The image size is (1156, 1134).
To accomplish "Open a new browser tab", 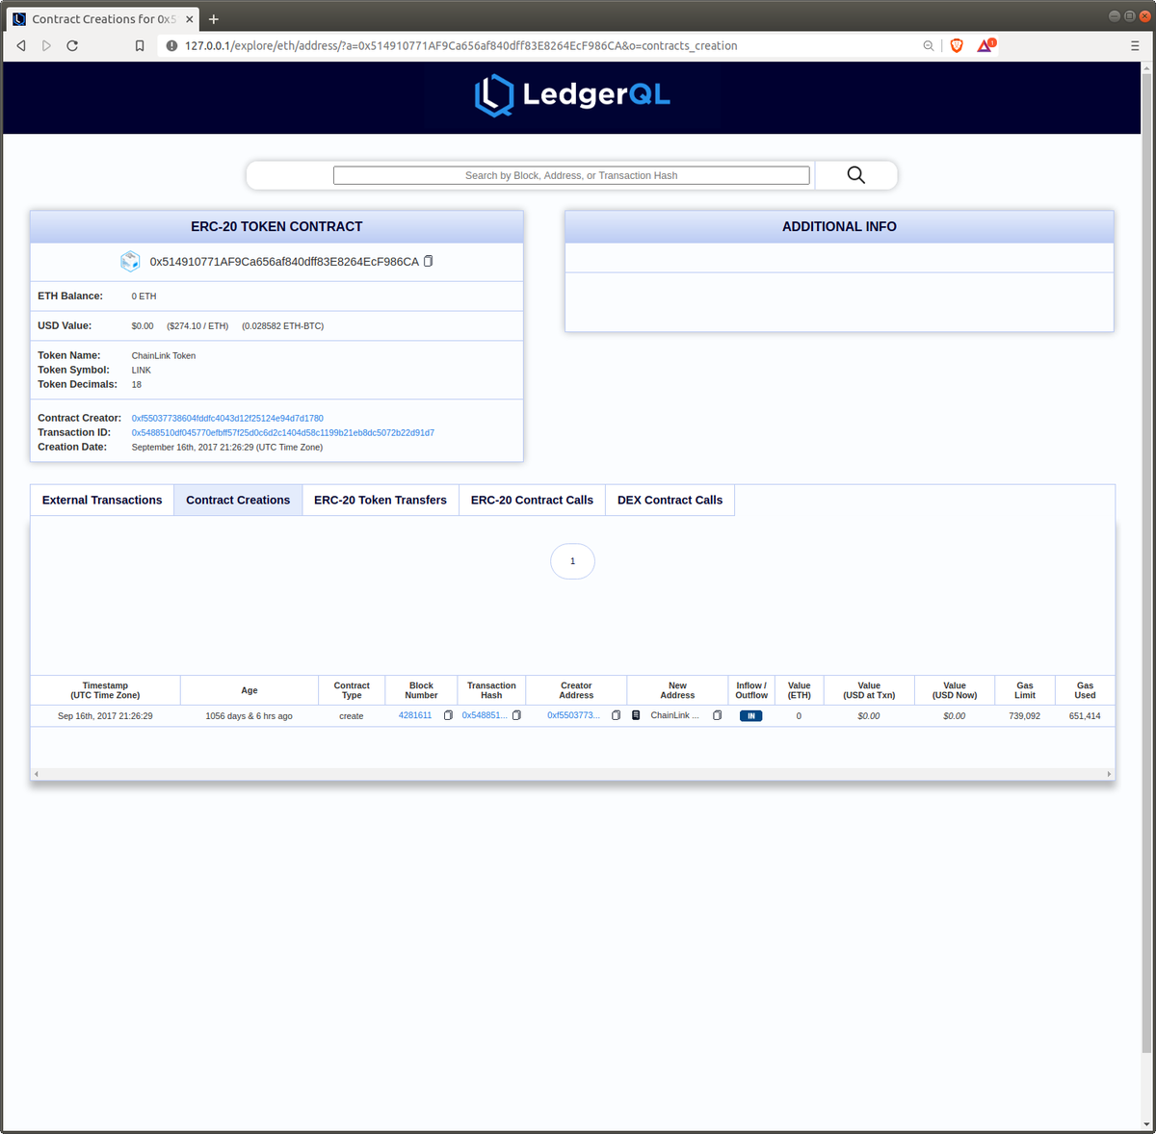I will click(214, 19).
